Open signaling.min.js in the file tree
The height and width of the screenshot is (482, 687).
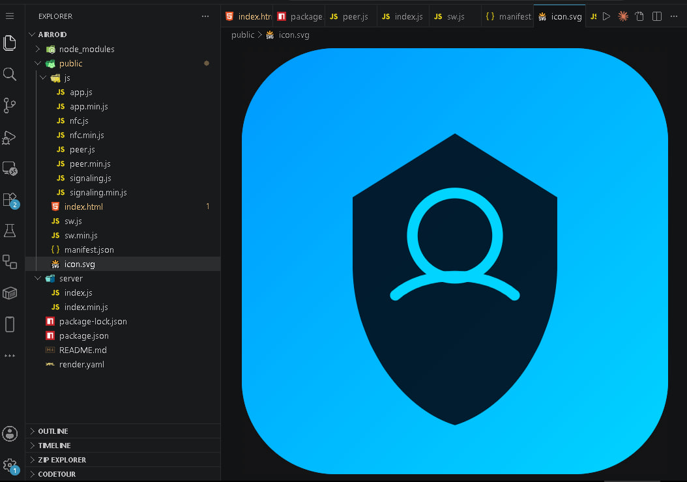tap(123, 193)
